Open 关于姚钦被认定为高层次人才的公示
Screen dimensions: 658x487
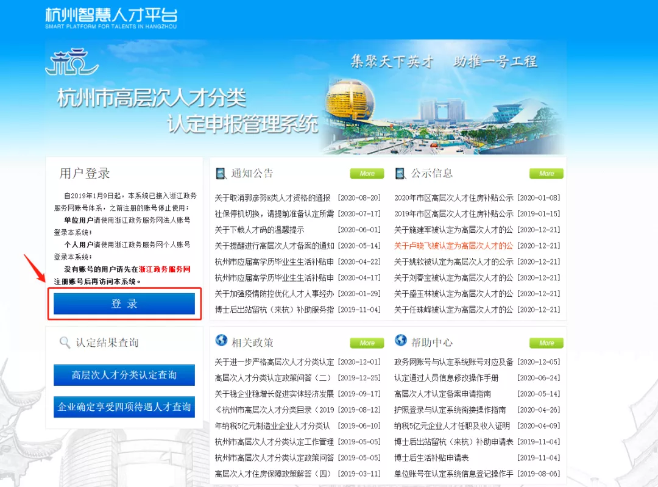pos(454,261)
